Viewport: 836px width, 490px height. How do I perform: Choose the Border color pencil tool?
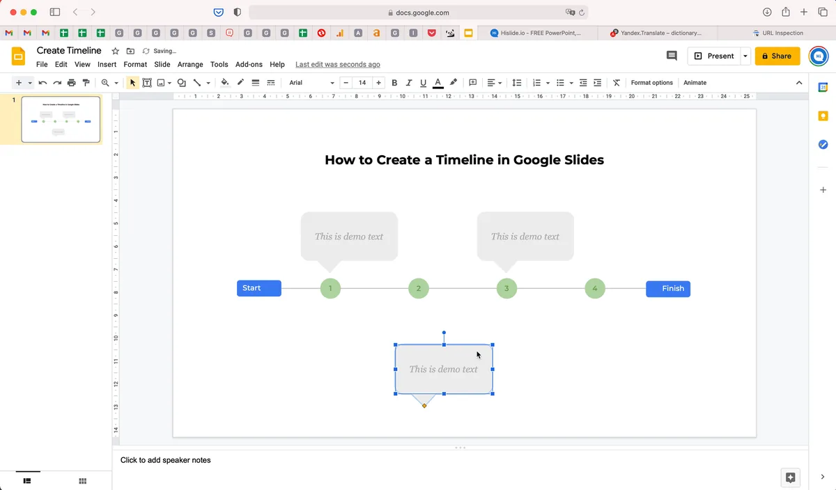point(240,83)
